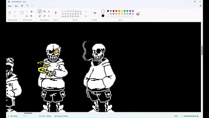
Task: Select secondary Color 2 black circle
Action: pyautogui.click(x=103, y=16)
